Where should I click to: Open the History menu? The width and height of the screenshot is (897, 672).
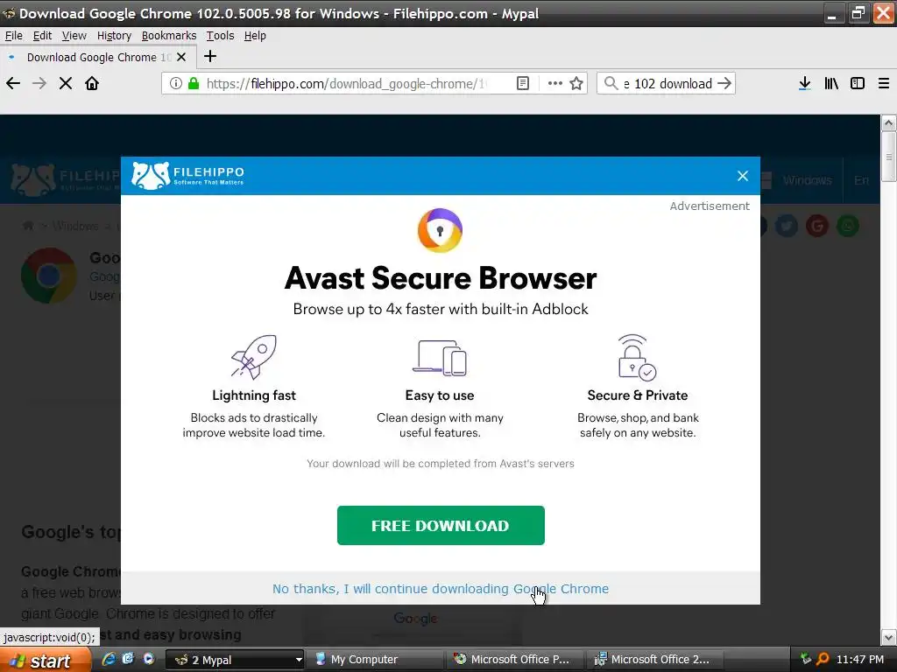114,35
